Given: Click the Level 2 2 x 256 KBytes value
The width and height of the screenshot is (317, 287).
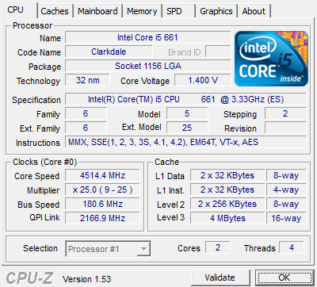Looking at the screenshot, I should coord(227,204).
